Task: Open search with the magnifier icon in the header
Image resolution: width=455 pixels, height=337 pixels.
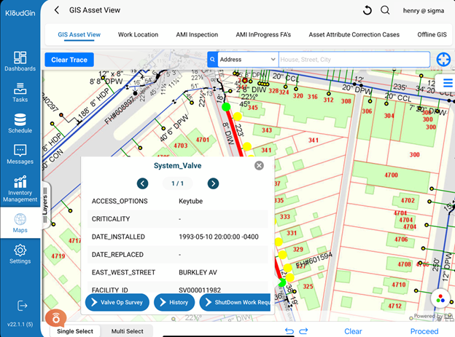Action: [x=385, y=10]
